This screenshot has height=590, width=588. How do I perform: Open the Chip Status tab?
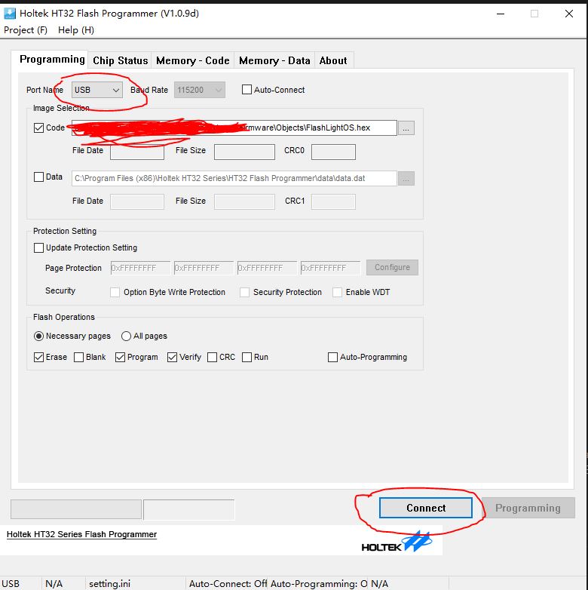[121, 60]
